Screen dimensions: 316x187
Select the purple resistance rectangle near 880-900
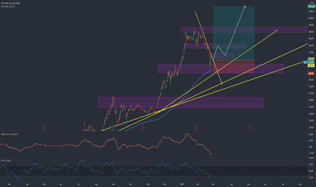(244, 30)
